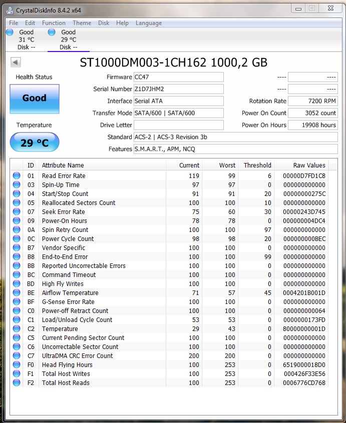This screenshot has height=423, width=346.
Task: Click status orb of Read Error Rate row
Action: (x=17, y=175)
